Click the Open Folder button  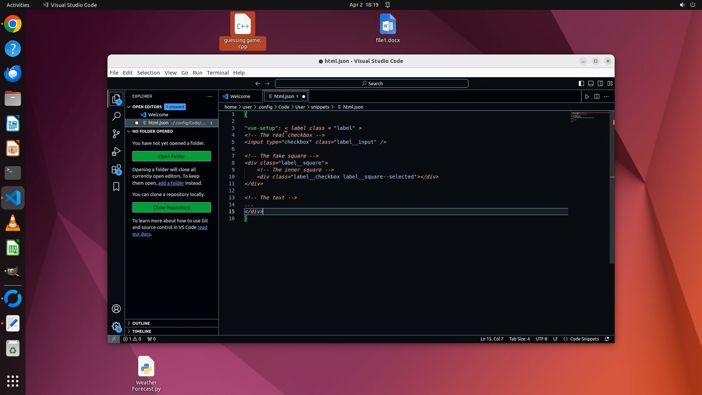click(x=171, y=157)
